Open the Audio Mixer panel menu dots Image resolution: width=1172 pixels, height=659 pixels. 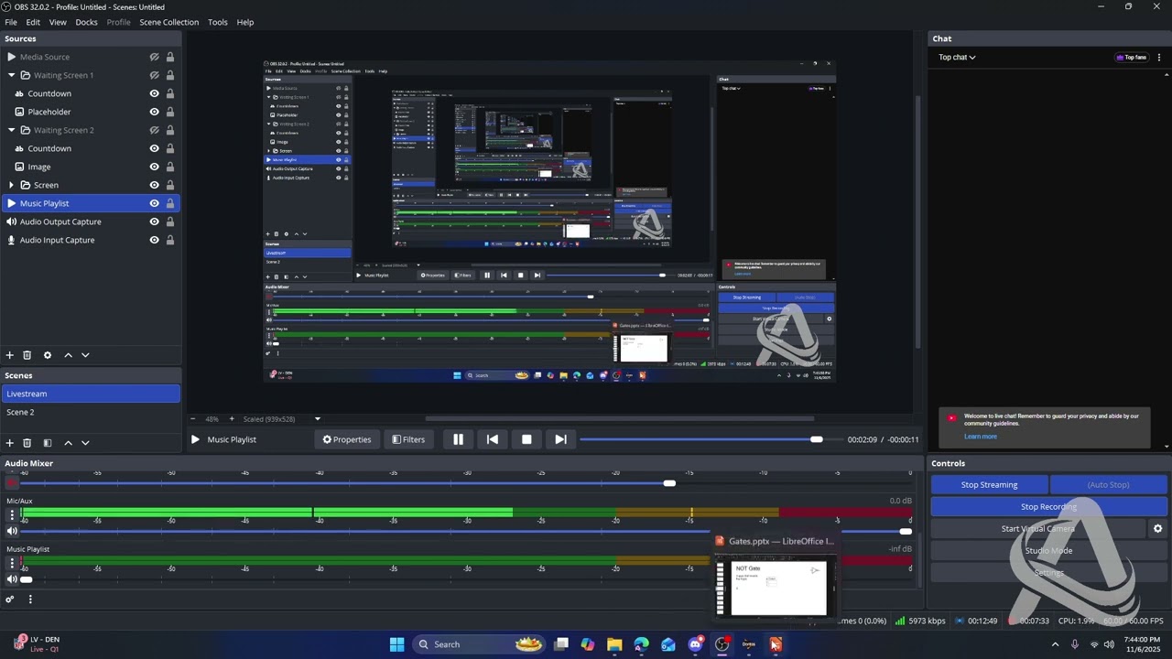(x=30, y=600)
